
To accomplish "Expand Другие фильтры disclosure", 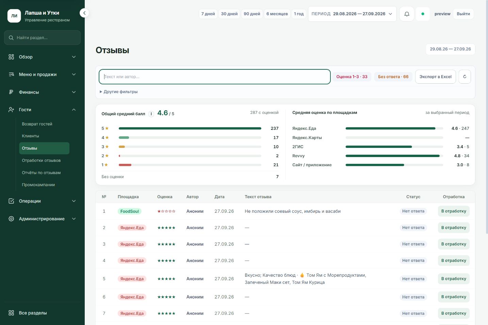I will coord(119,92).
